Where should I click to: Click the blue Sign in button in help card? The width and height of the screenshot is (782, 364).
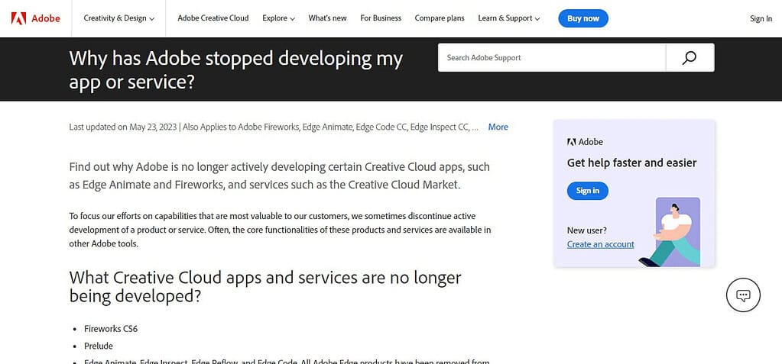(588, 191)
